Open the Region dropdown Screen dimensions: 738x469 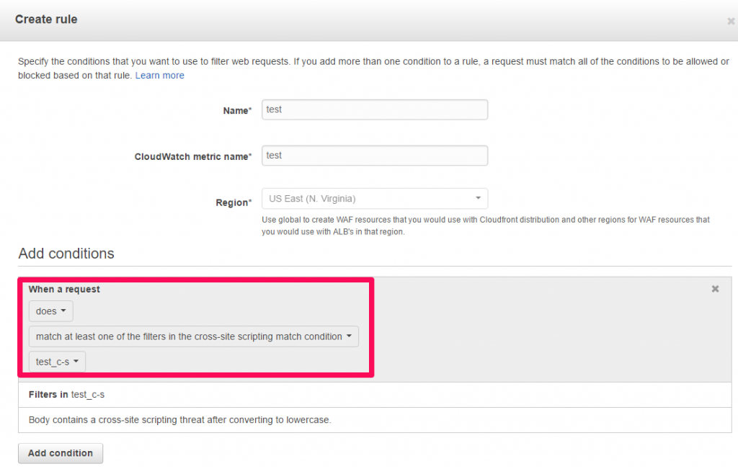coord(375,199)
